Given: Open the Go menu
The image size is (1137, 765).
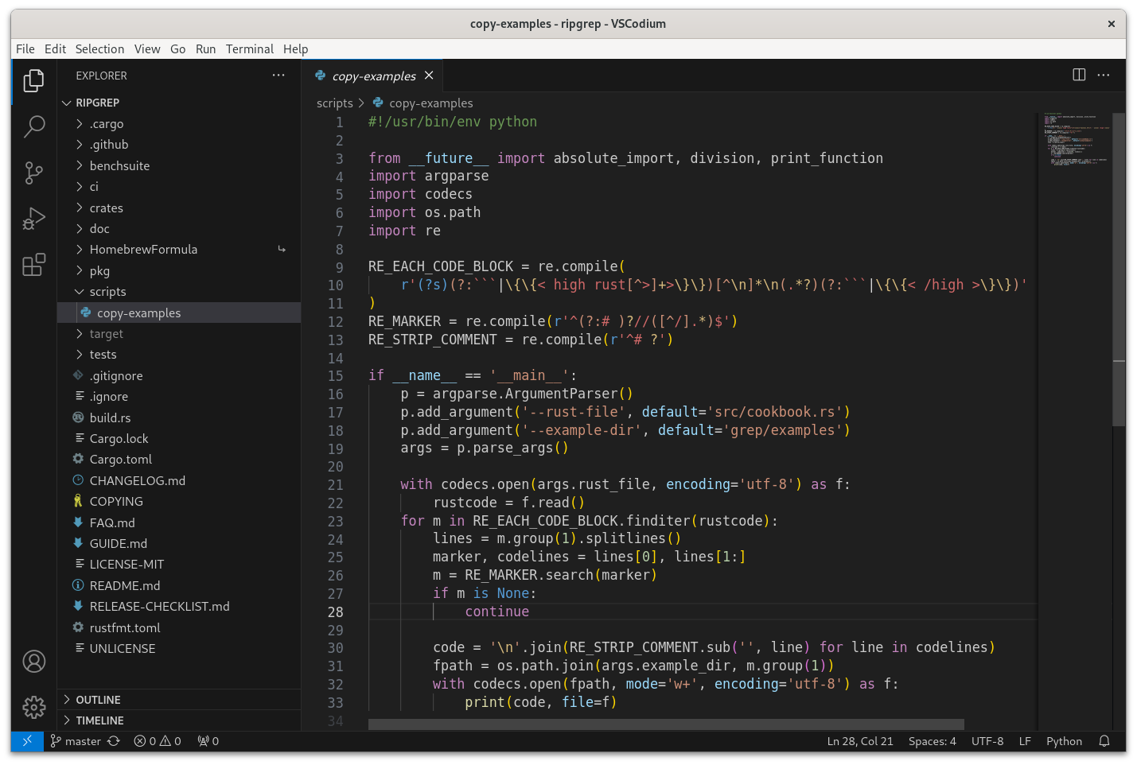Looking at the screenshot, I should click(178, 49).
